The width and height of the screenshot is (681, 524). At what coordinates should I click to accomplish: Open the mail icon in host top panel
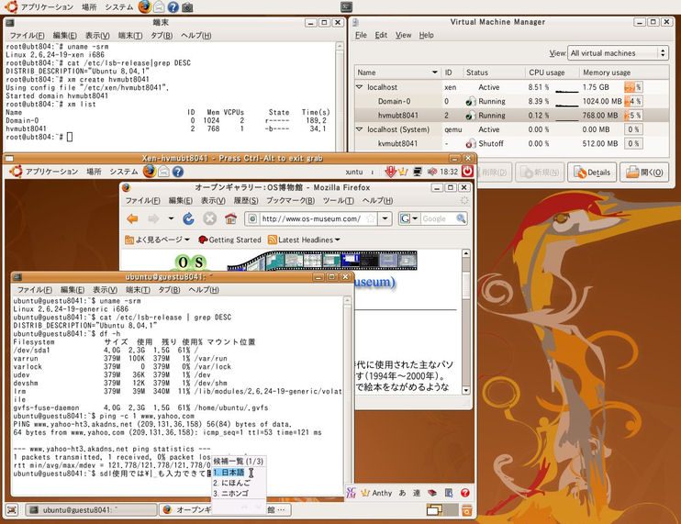(x=160, y=7)
